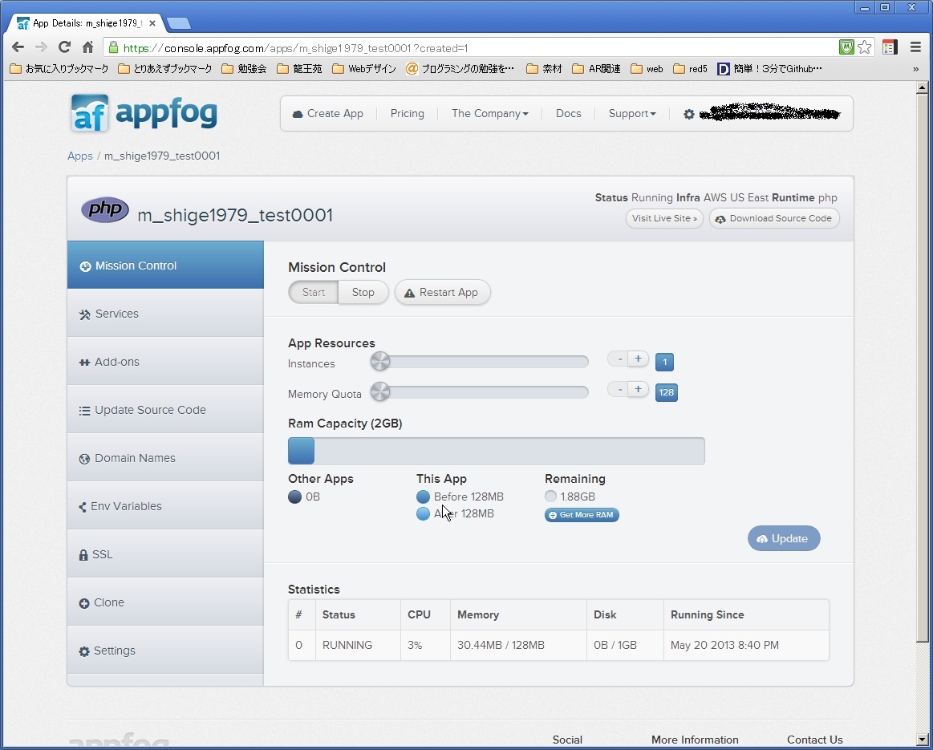Click the account settings gear icon

coord(688,114)
